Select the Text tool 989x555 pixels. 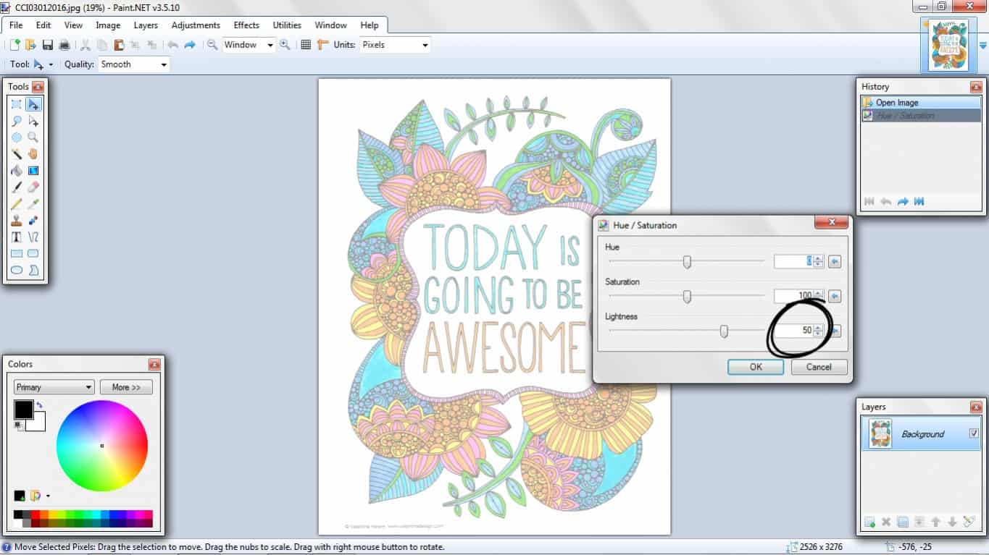(16, 237)
